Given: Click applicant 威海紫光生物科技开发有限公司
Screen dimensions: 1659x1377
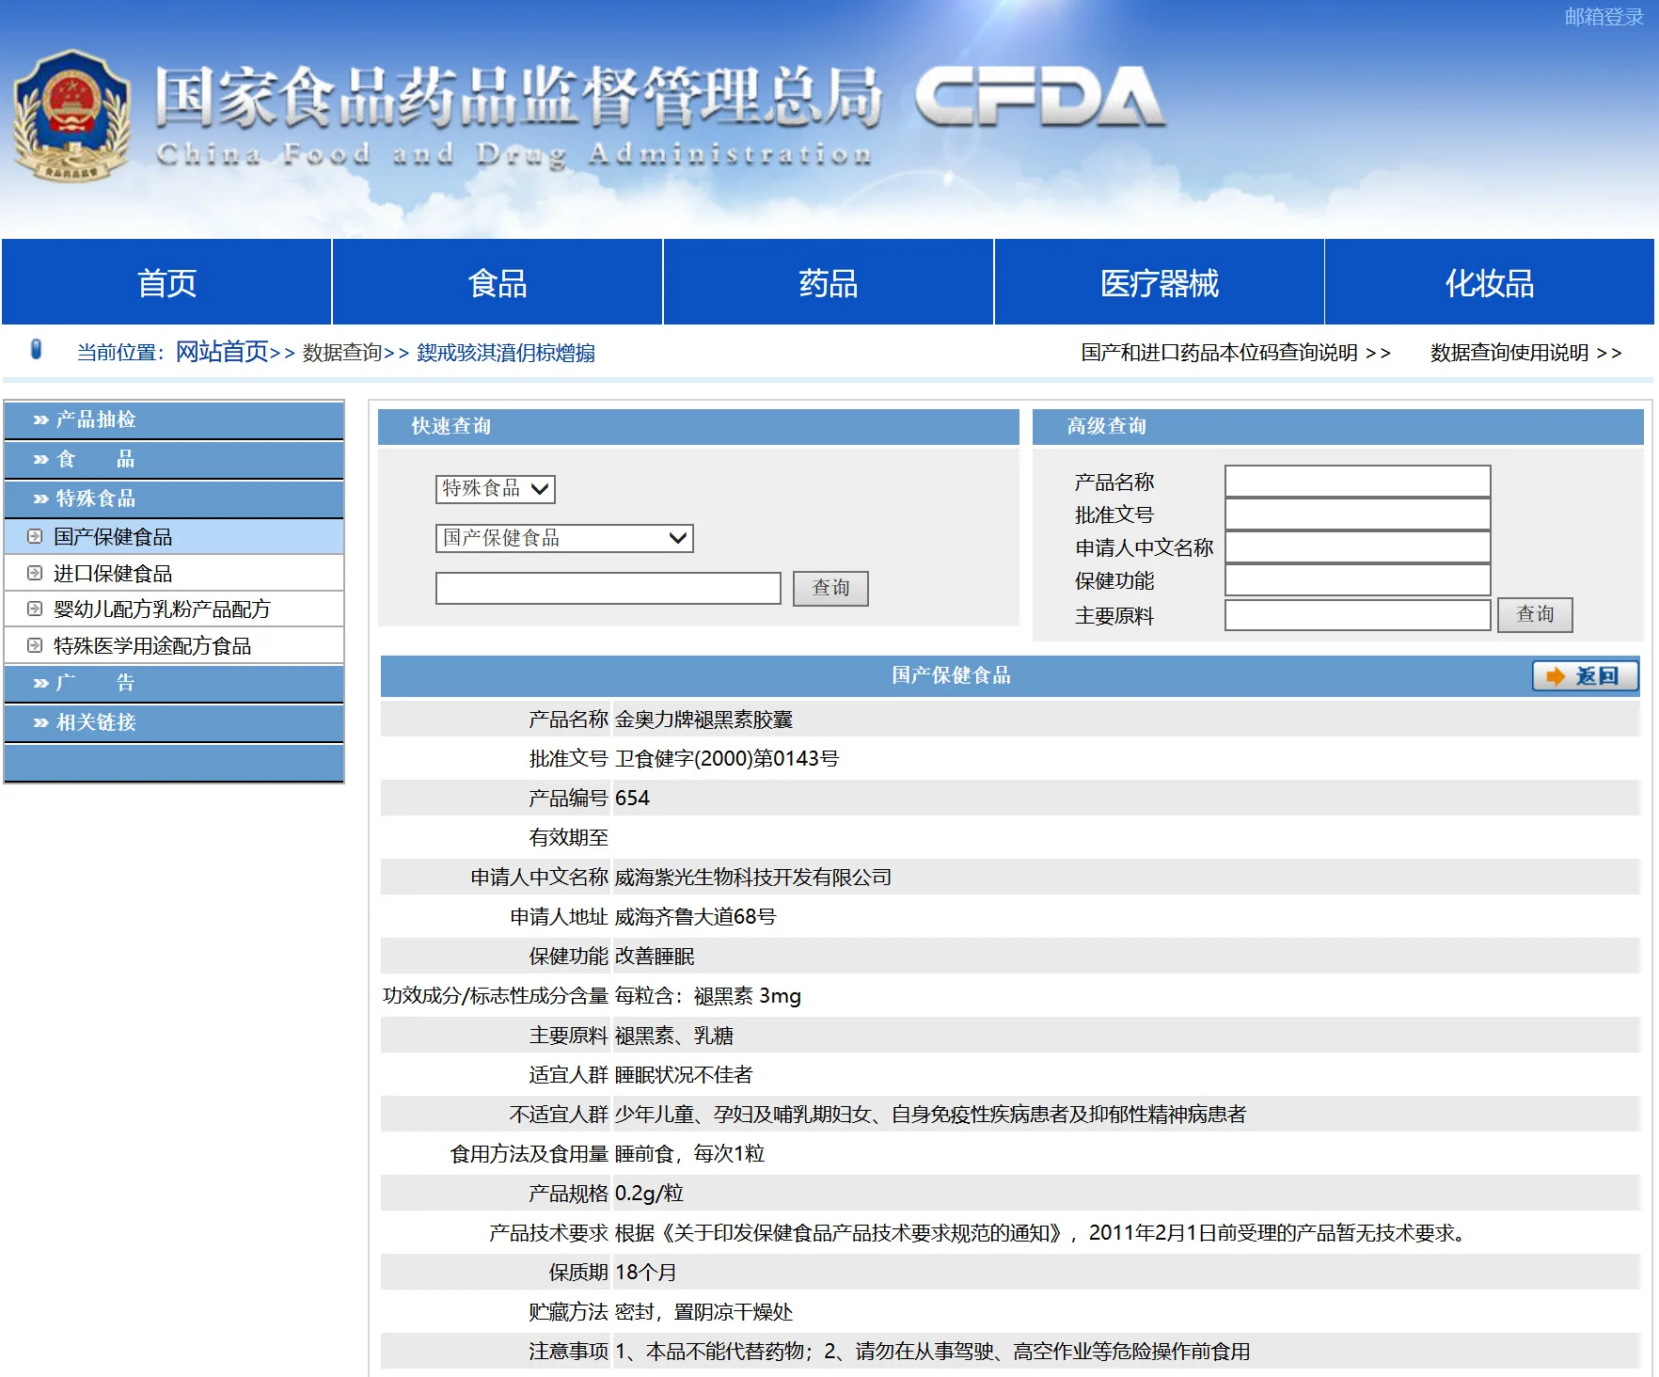Looking at the screenshot, I should point(753,878).
